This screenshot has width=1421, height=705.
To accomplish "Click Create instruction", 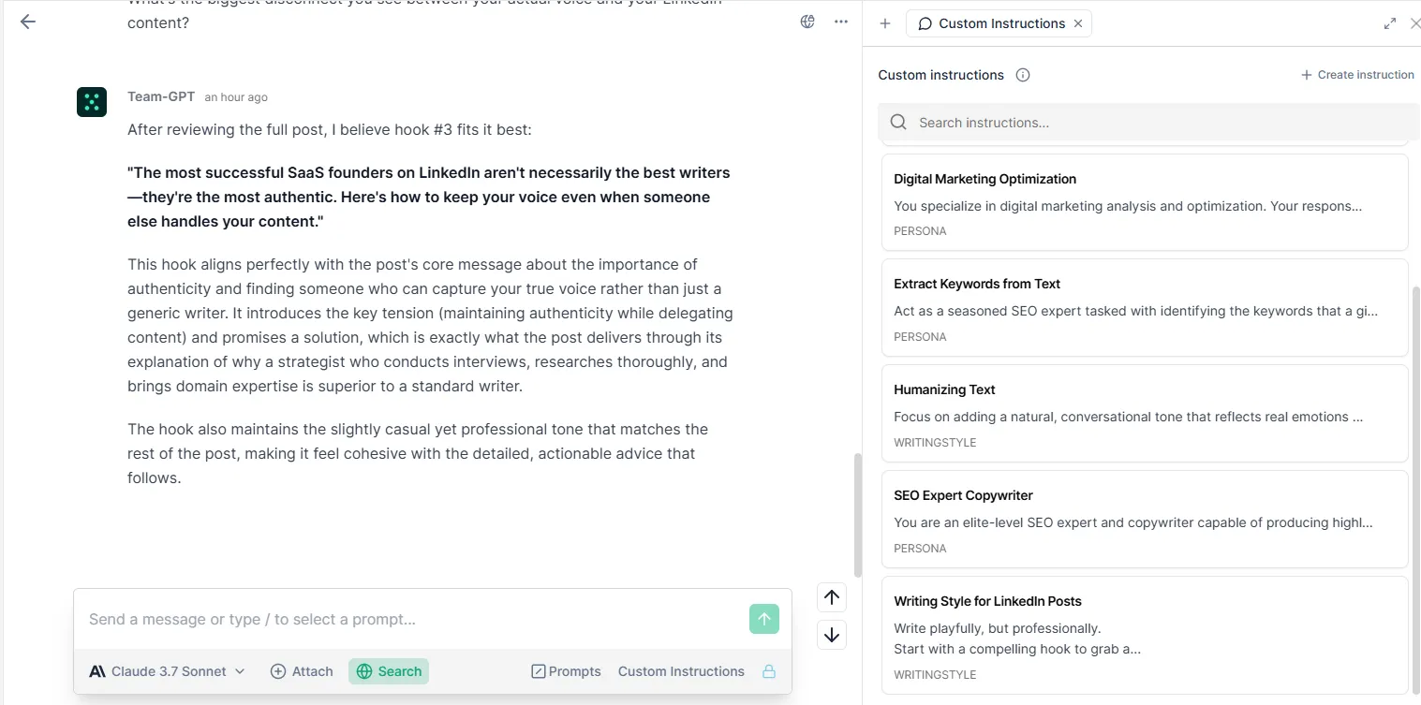I will click(1357, 75).
